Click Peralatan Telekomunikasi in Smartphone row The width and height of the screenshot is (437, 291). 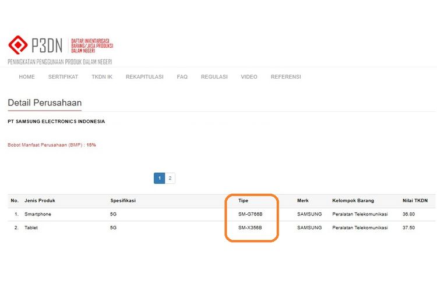[x=360, y=214]
